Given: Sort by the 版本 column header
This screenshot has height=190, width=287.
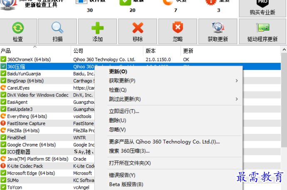Looking at the screenshot, I should pos(162,51).
